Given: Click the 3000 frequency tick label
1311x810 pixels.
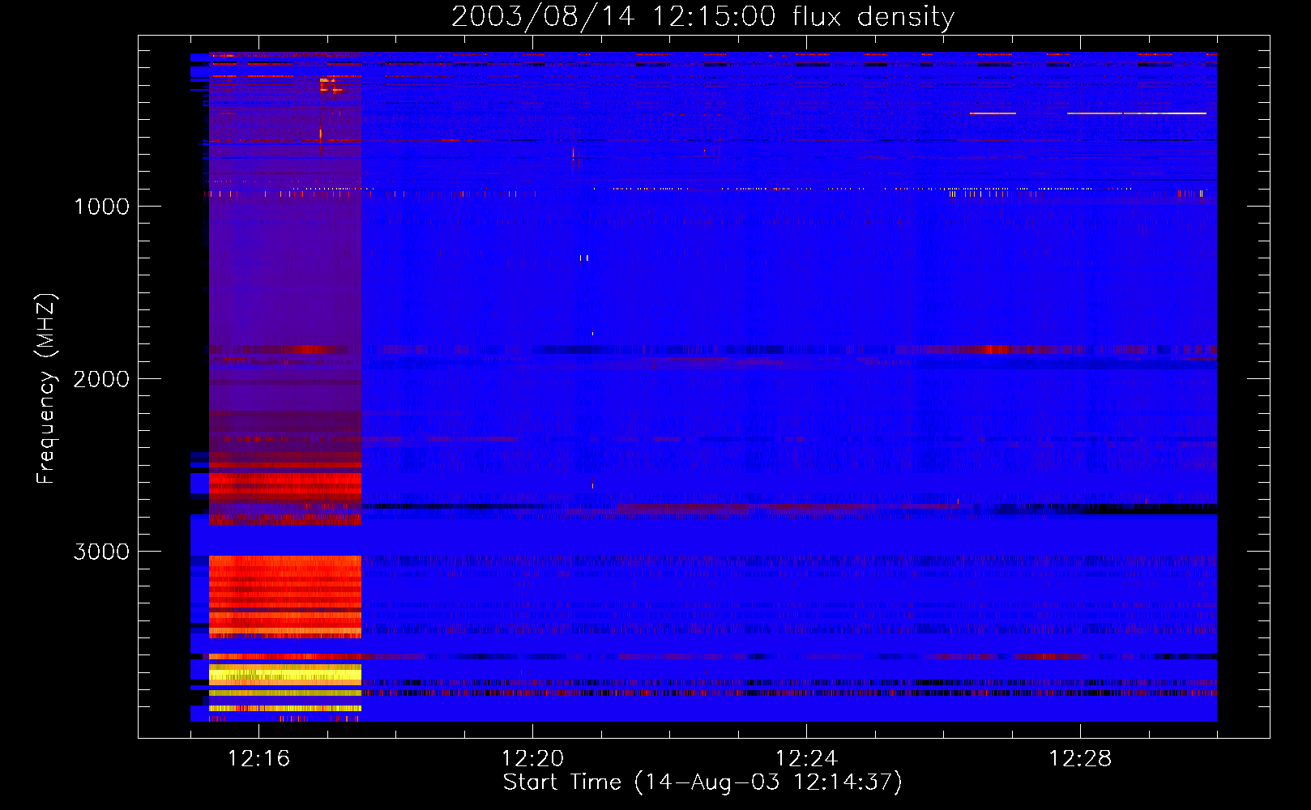Looking at the screenshot, I should [101, 552].
